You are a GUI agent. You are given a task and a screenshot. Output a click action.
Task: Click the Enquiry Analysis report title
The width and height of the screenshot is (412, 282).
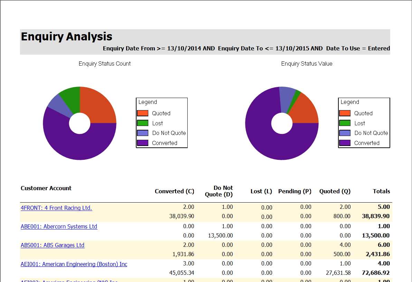pos(67,37)
